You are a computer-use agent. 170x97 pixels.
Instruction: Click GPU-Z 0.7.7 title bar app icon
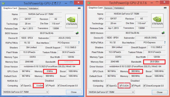[3, 3]
